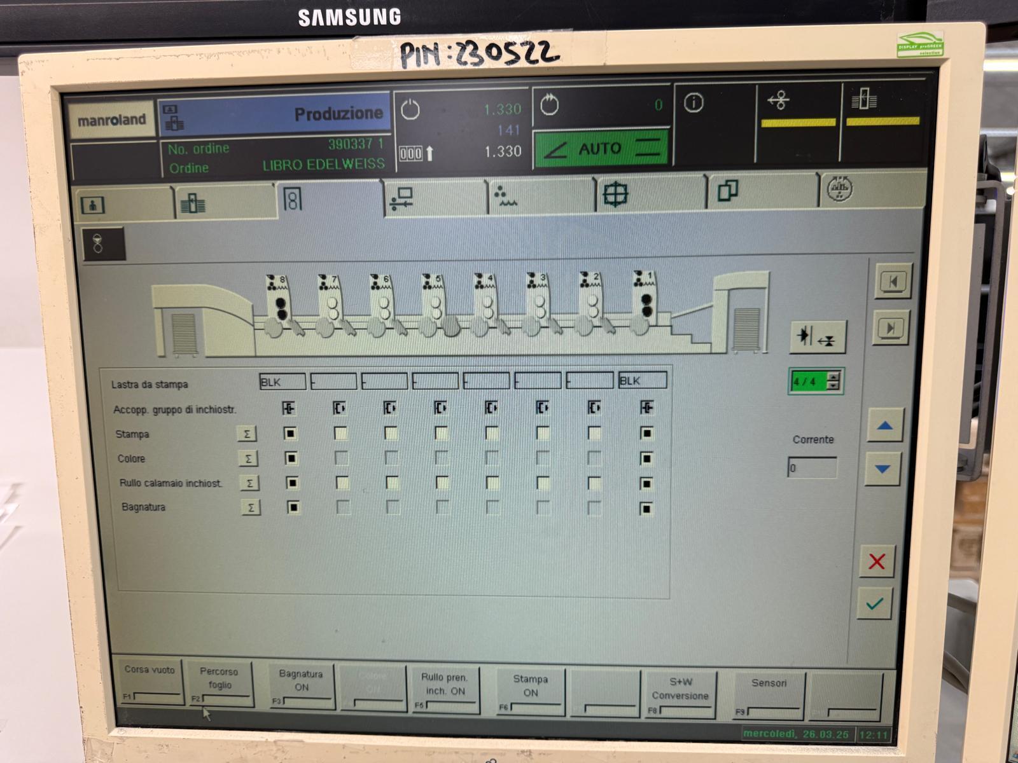This screenshot has width=1018, height=763.
Task: Click the Corrente input field
Action: coord(811,468)
